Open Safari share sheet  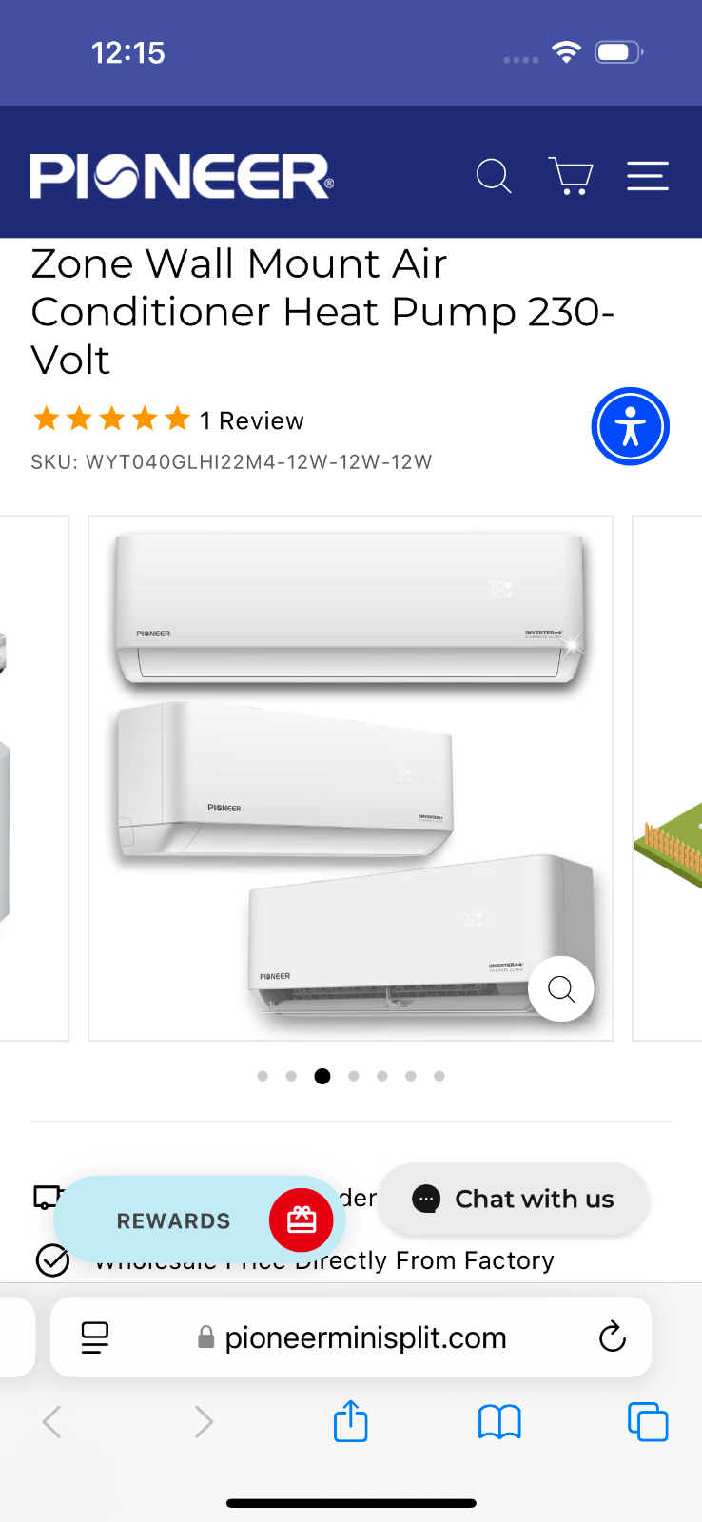(351, 1421)
